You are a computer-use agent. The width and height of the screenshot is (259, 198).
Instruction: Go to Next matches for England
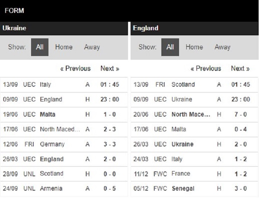240,69
